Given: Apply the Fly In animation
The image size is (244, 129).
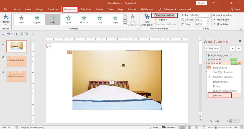Looking at the screenshot, I should (x=68, y=20).
